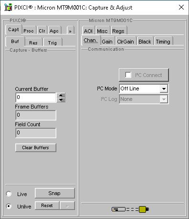Click the camera connection status icon
This screenshot has height=219, width=189.
coord(130,209)
